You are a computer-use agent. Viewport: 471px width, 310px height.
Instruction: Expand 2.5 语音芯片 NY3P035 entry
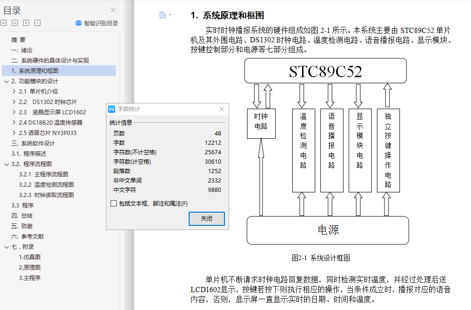[14, 133]
